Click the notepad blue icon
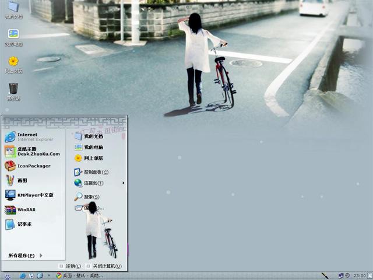The height and width of the screenshot is (280, 373). pos(10,224)
